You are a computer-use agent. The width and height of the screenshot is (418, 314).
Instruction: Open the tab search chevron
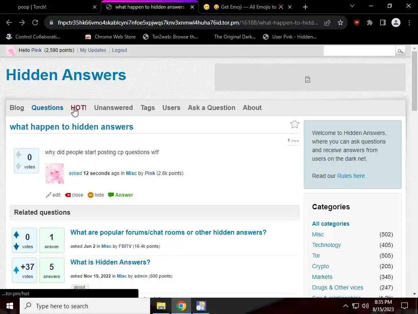coord(352,6)
